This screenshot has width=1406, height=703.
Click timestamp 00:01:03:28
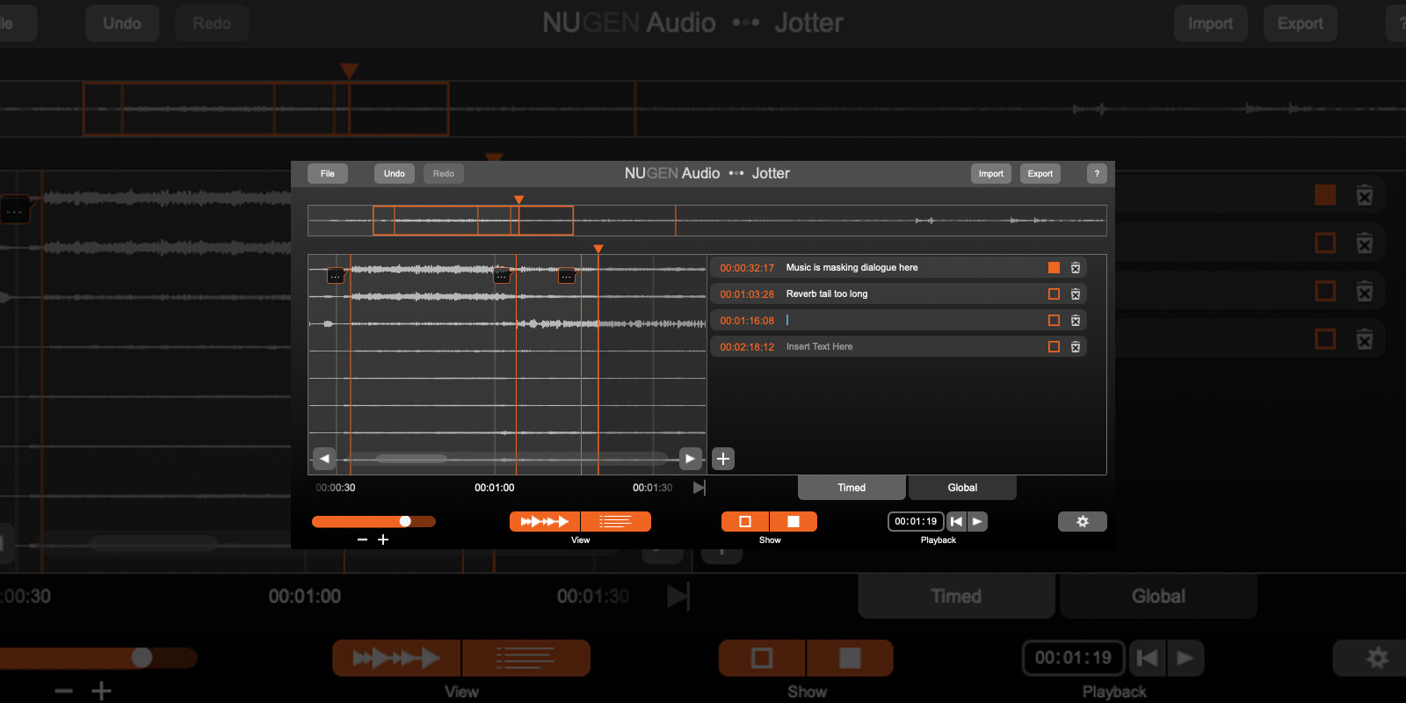pyautogui.click(x=747, y=294)
